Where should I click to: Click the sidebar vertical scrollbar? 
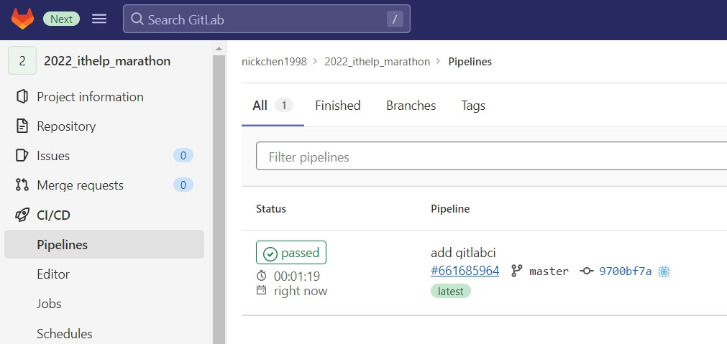219,194
